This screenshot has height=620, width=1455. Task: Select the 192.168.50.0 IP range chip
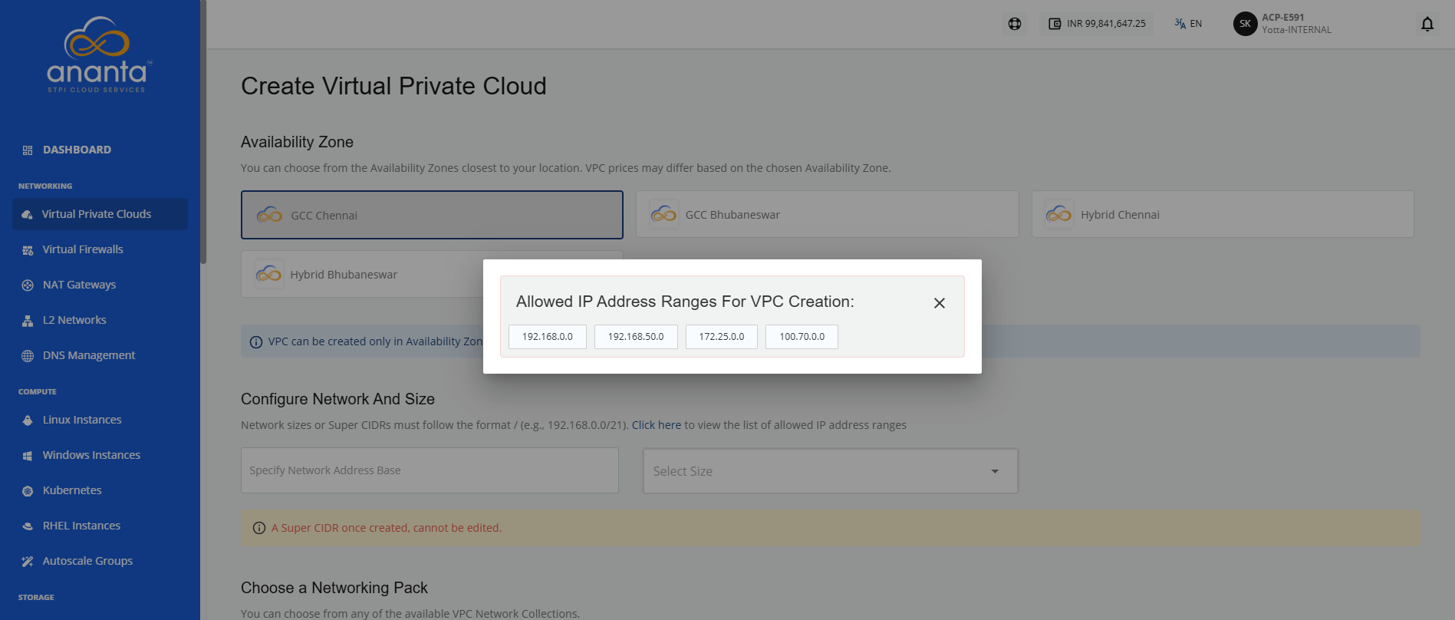(636, 337)
